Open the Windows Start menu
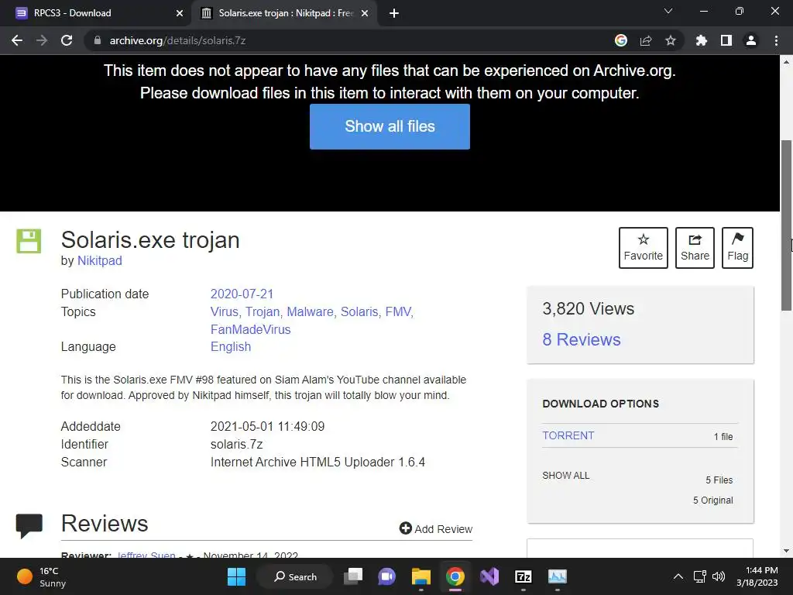This screenshot has width=793, height=595. click(x=236, y=576)
